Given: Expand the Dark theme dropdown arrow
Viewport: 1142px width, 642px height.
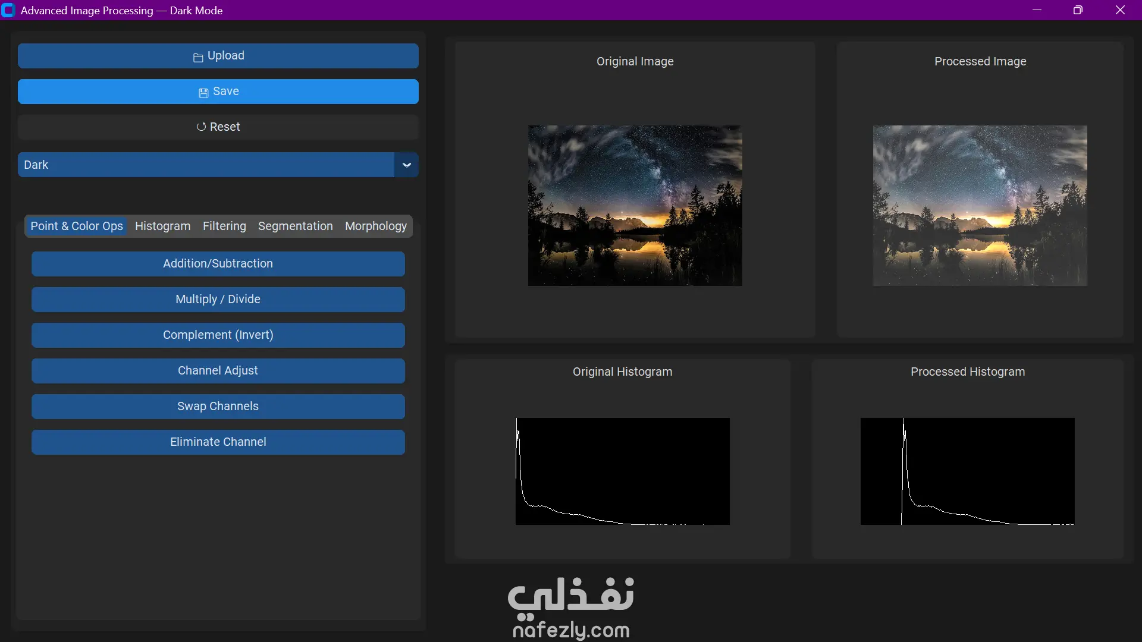Looking at the screenshot, I should click(x=406, y=165).
